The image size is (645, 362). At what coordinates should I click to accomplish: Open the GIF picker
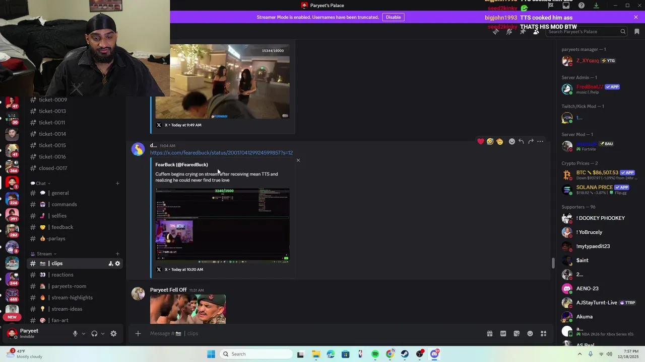(x=503, y=334)
